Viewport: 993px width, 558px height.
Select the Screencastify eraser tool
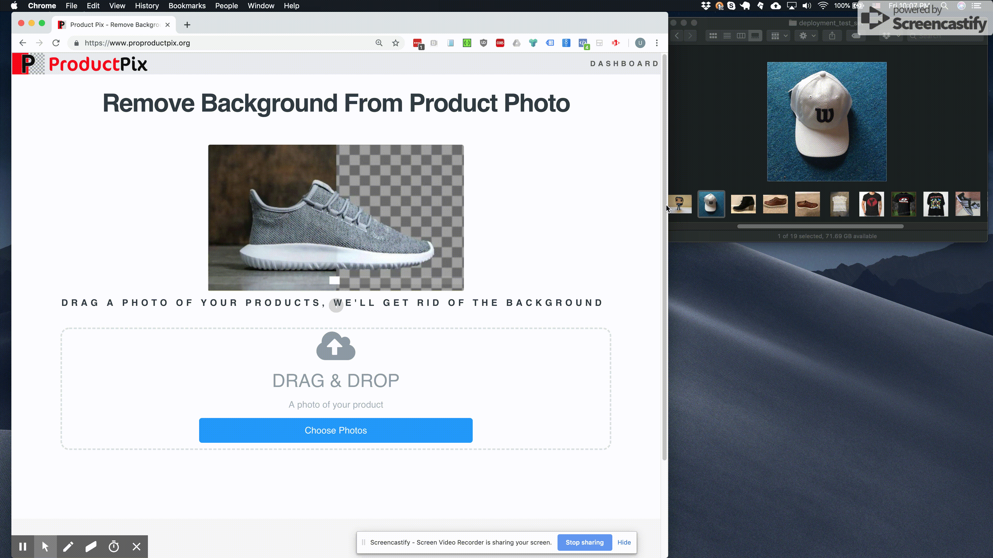coord(91,546)
